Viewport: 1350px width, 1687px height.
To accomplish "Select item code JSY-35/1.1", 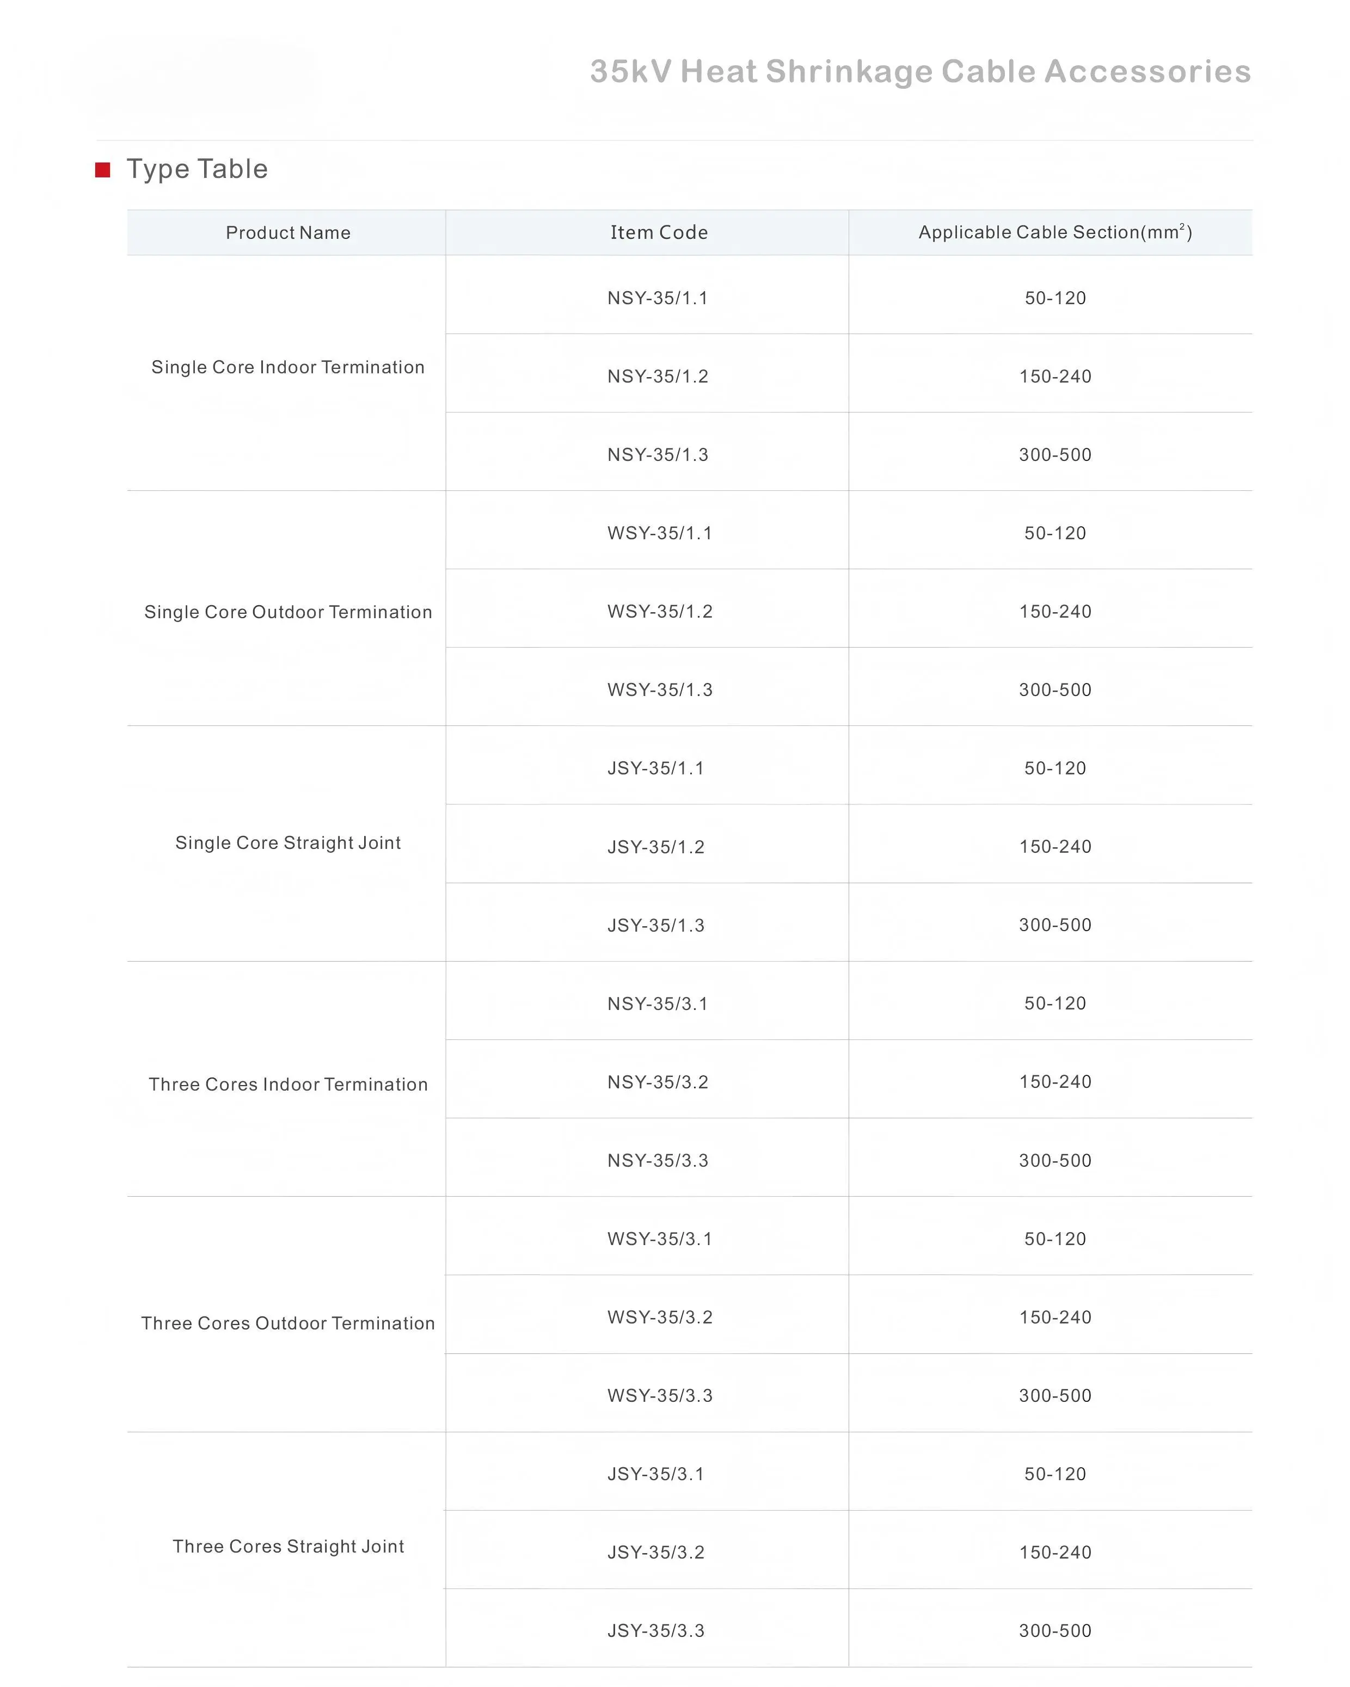I will [656, 768].
